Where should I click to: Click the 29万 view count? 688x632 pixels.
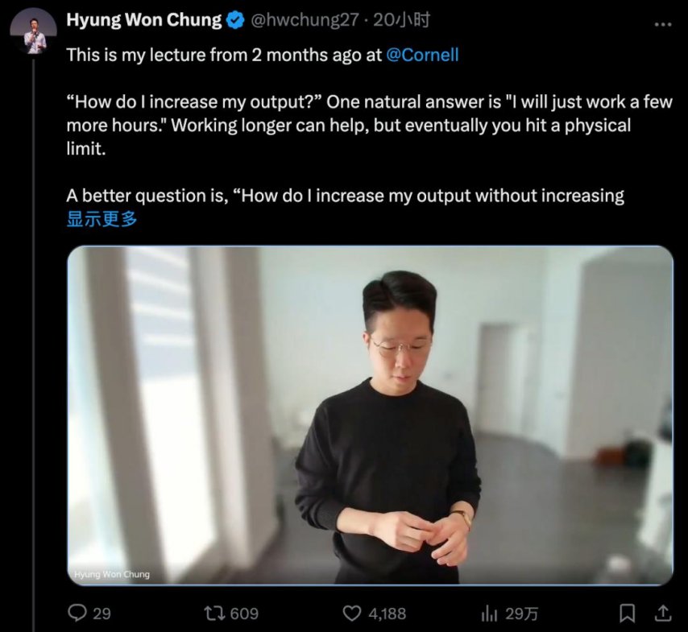[x=520, y=613]
